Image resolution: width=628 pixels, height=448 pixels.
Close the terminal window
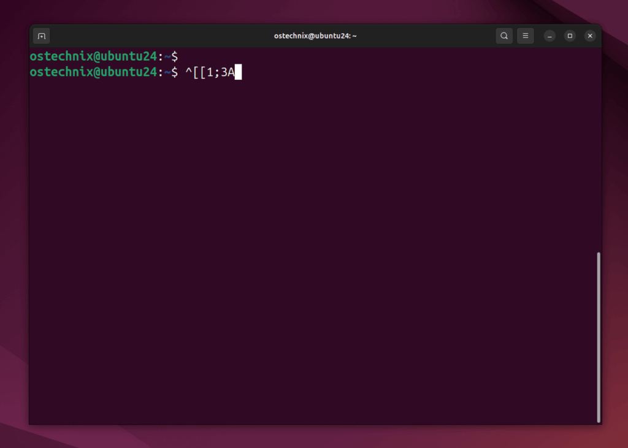tap(589, 36)
